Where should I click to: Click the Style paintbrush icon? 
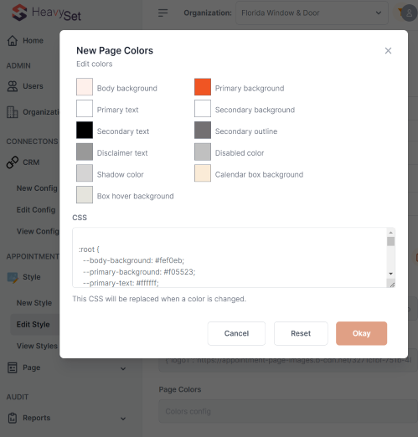point(13,277)
